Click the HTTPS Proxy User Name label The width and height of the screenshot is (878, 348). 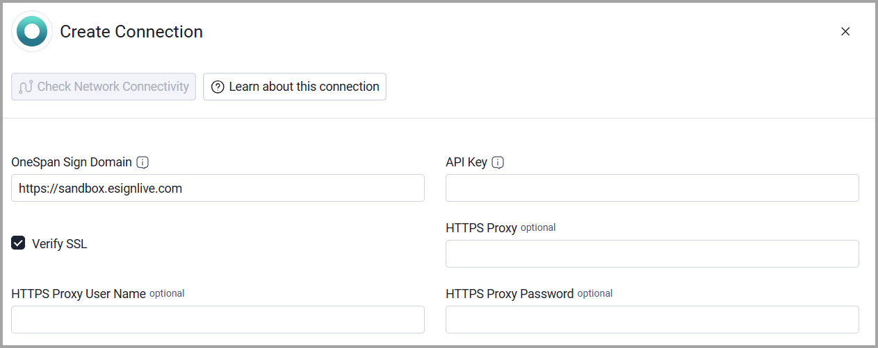[x=79, y=294]
